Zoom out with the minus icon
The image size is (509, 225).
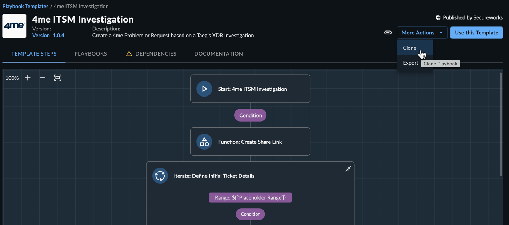43,78
